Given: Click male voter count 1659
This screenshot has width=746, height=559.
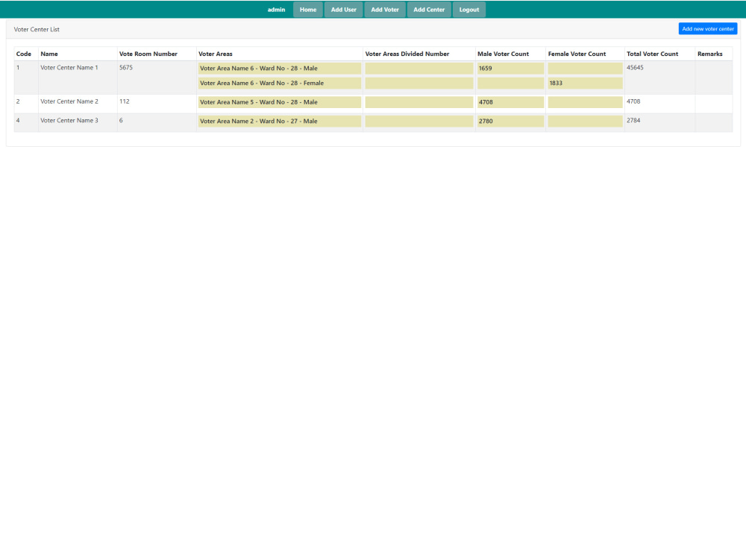Looking at the screenshot, I should 510,69.
